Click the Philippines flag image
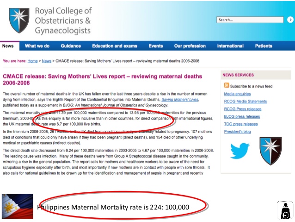Screen dimensions: 295x222 (x=17, y=206)
